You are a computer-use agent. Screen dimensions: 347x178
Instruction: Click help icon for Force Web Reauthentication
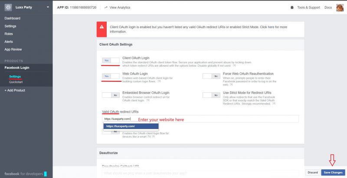click(231, 85)
